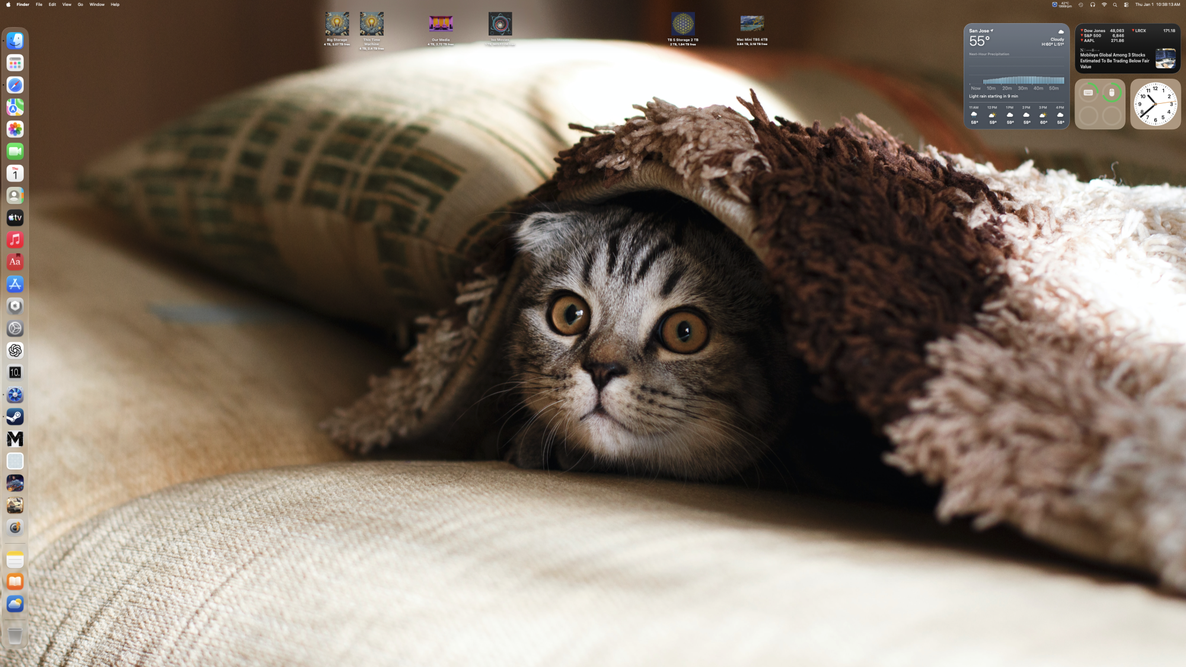Open Spotlight search from the menu bar

[1115, 5]
